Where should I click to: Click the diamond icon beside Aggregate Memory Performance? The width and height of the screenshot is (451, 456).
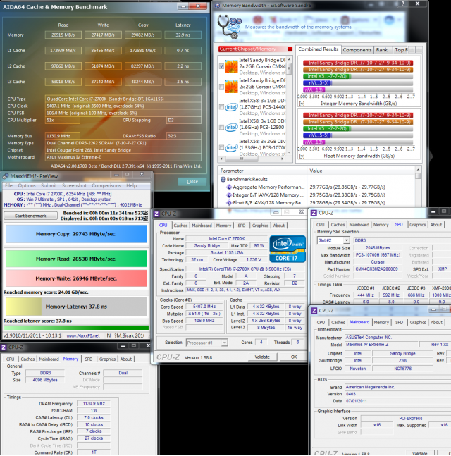coord(229,187)
